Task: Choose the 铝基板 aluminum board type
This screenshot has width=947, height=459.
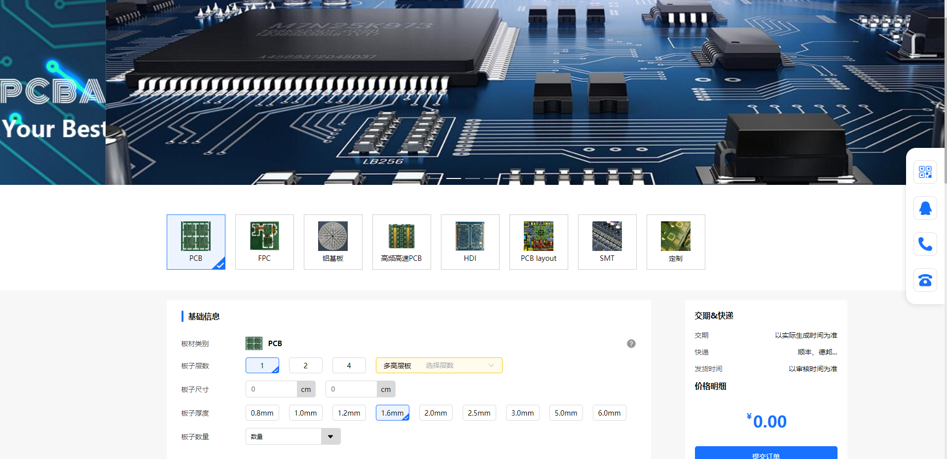Action: (x=333, y=242)
